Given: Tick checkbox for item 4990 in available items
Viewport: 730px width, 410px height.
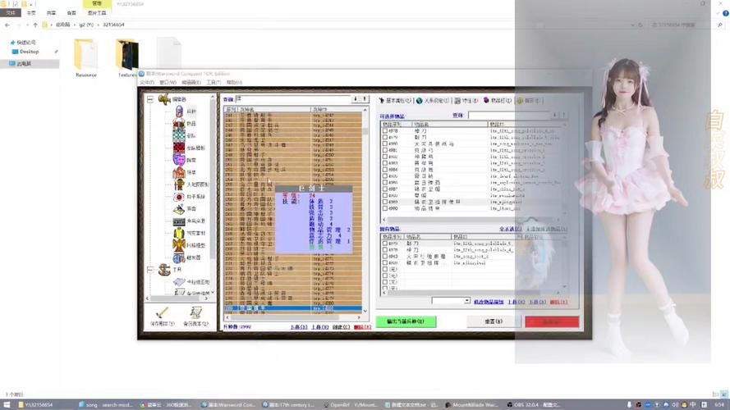Looking at the screenshot, I should (x=384, y=208).
